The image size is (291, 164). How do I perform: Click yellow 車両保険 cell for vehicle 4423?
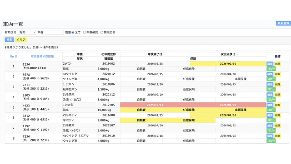click(241, 110)
